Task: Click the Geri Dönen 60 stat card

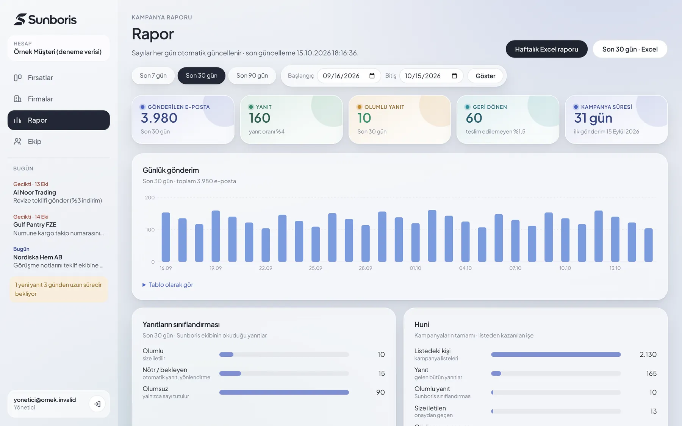Action: (508, 120)
